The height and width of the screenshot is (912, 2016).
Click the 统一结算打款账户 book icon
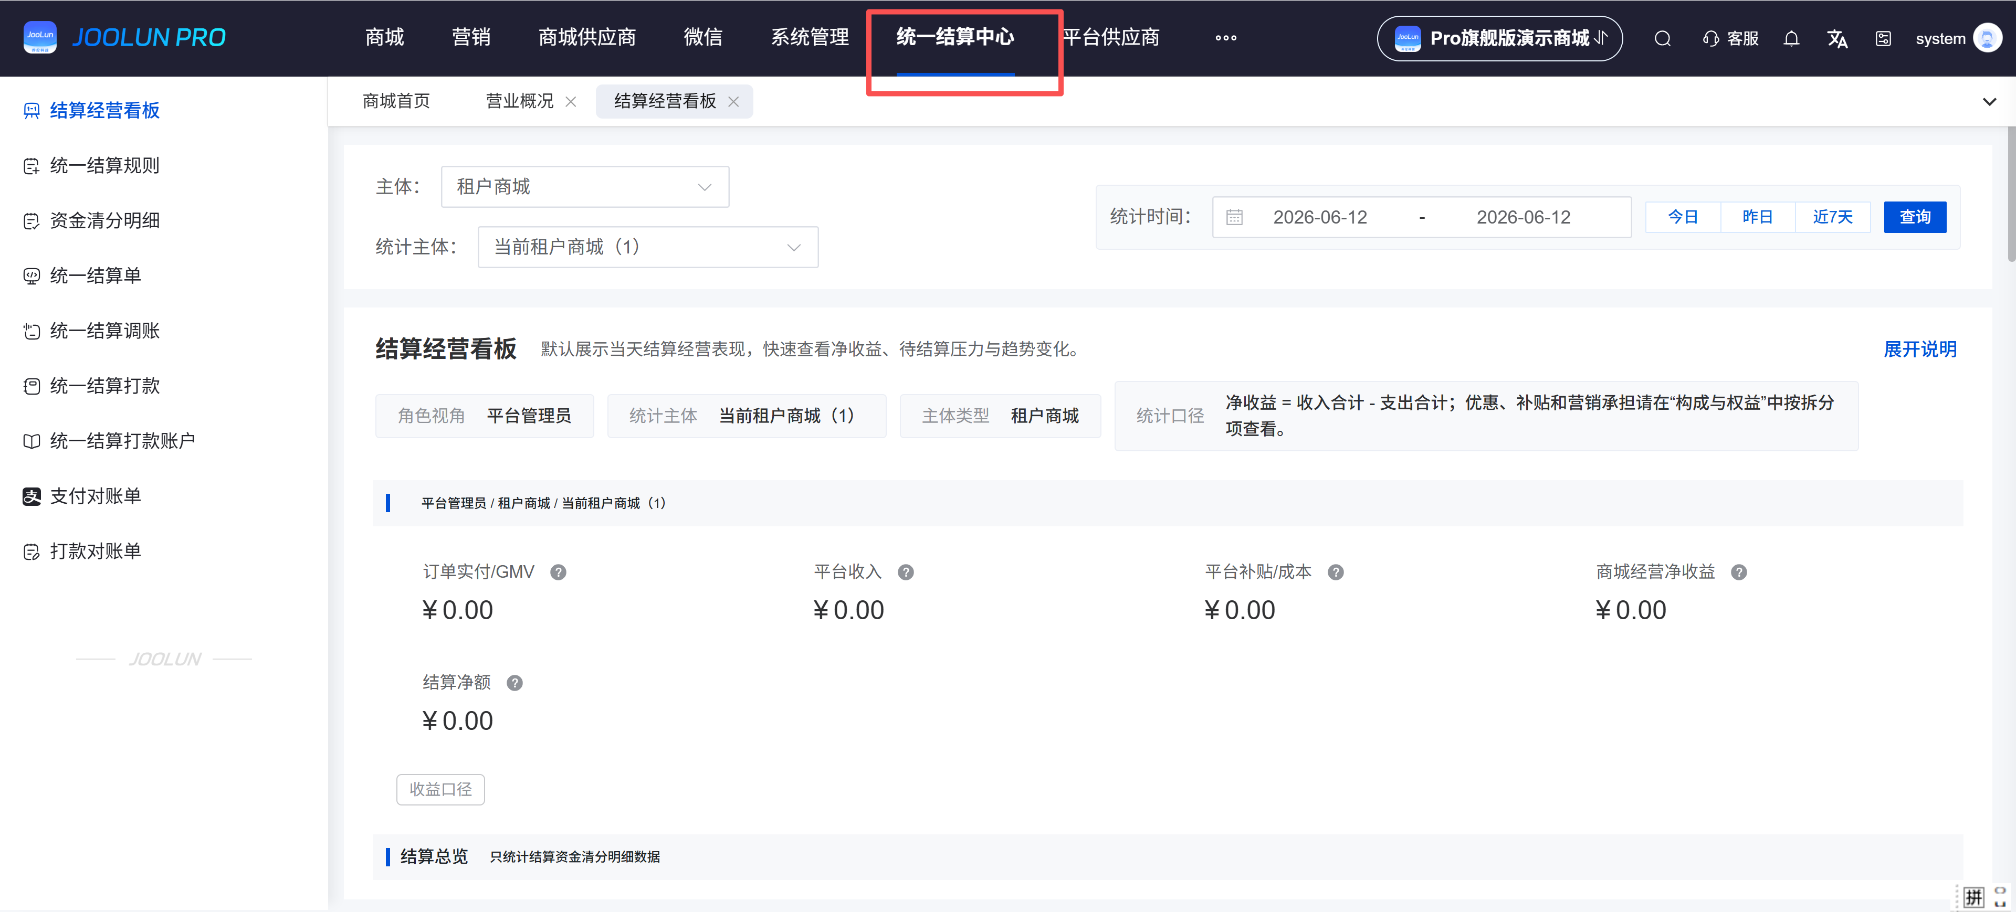pyautogui.click(x=31, y=441)
